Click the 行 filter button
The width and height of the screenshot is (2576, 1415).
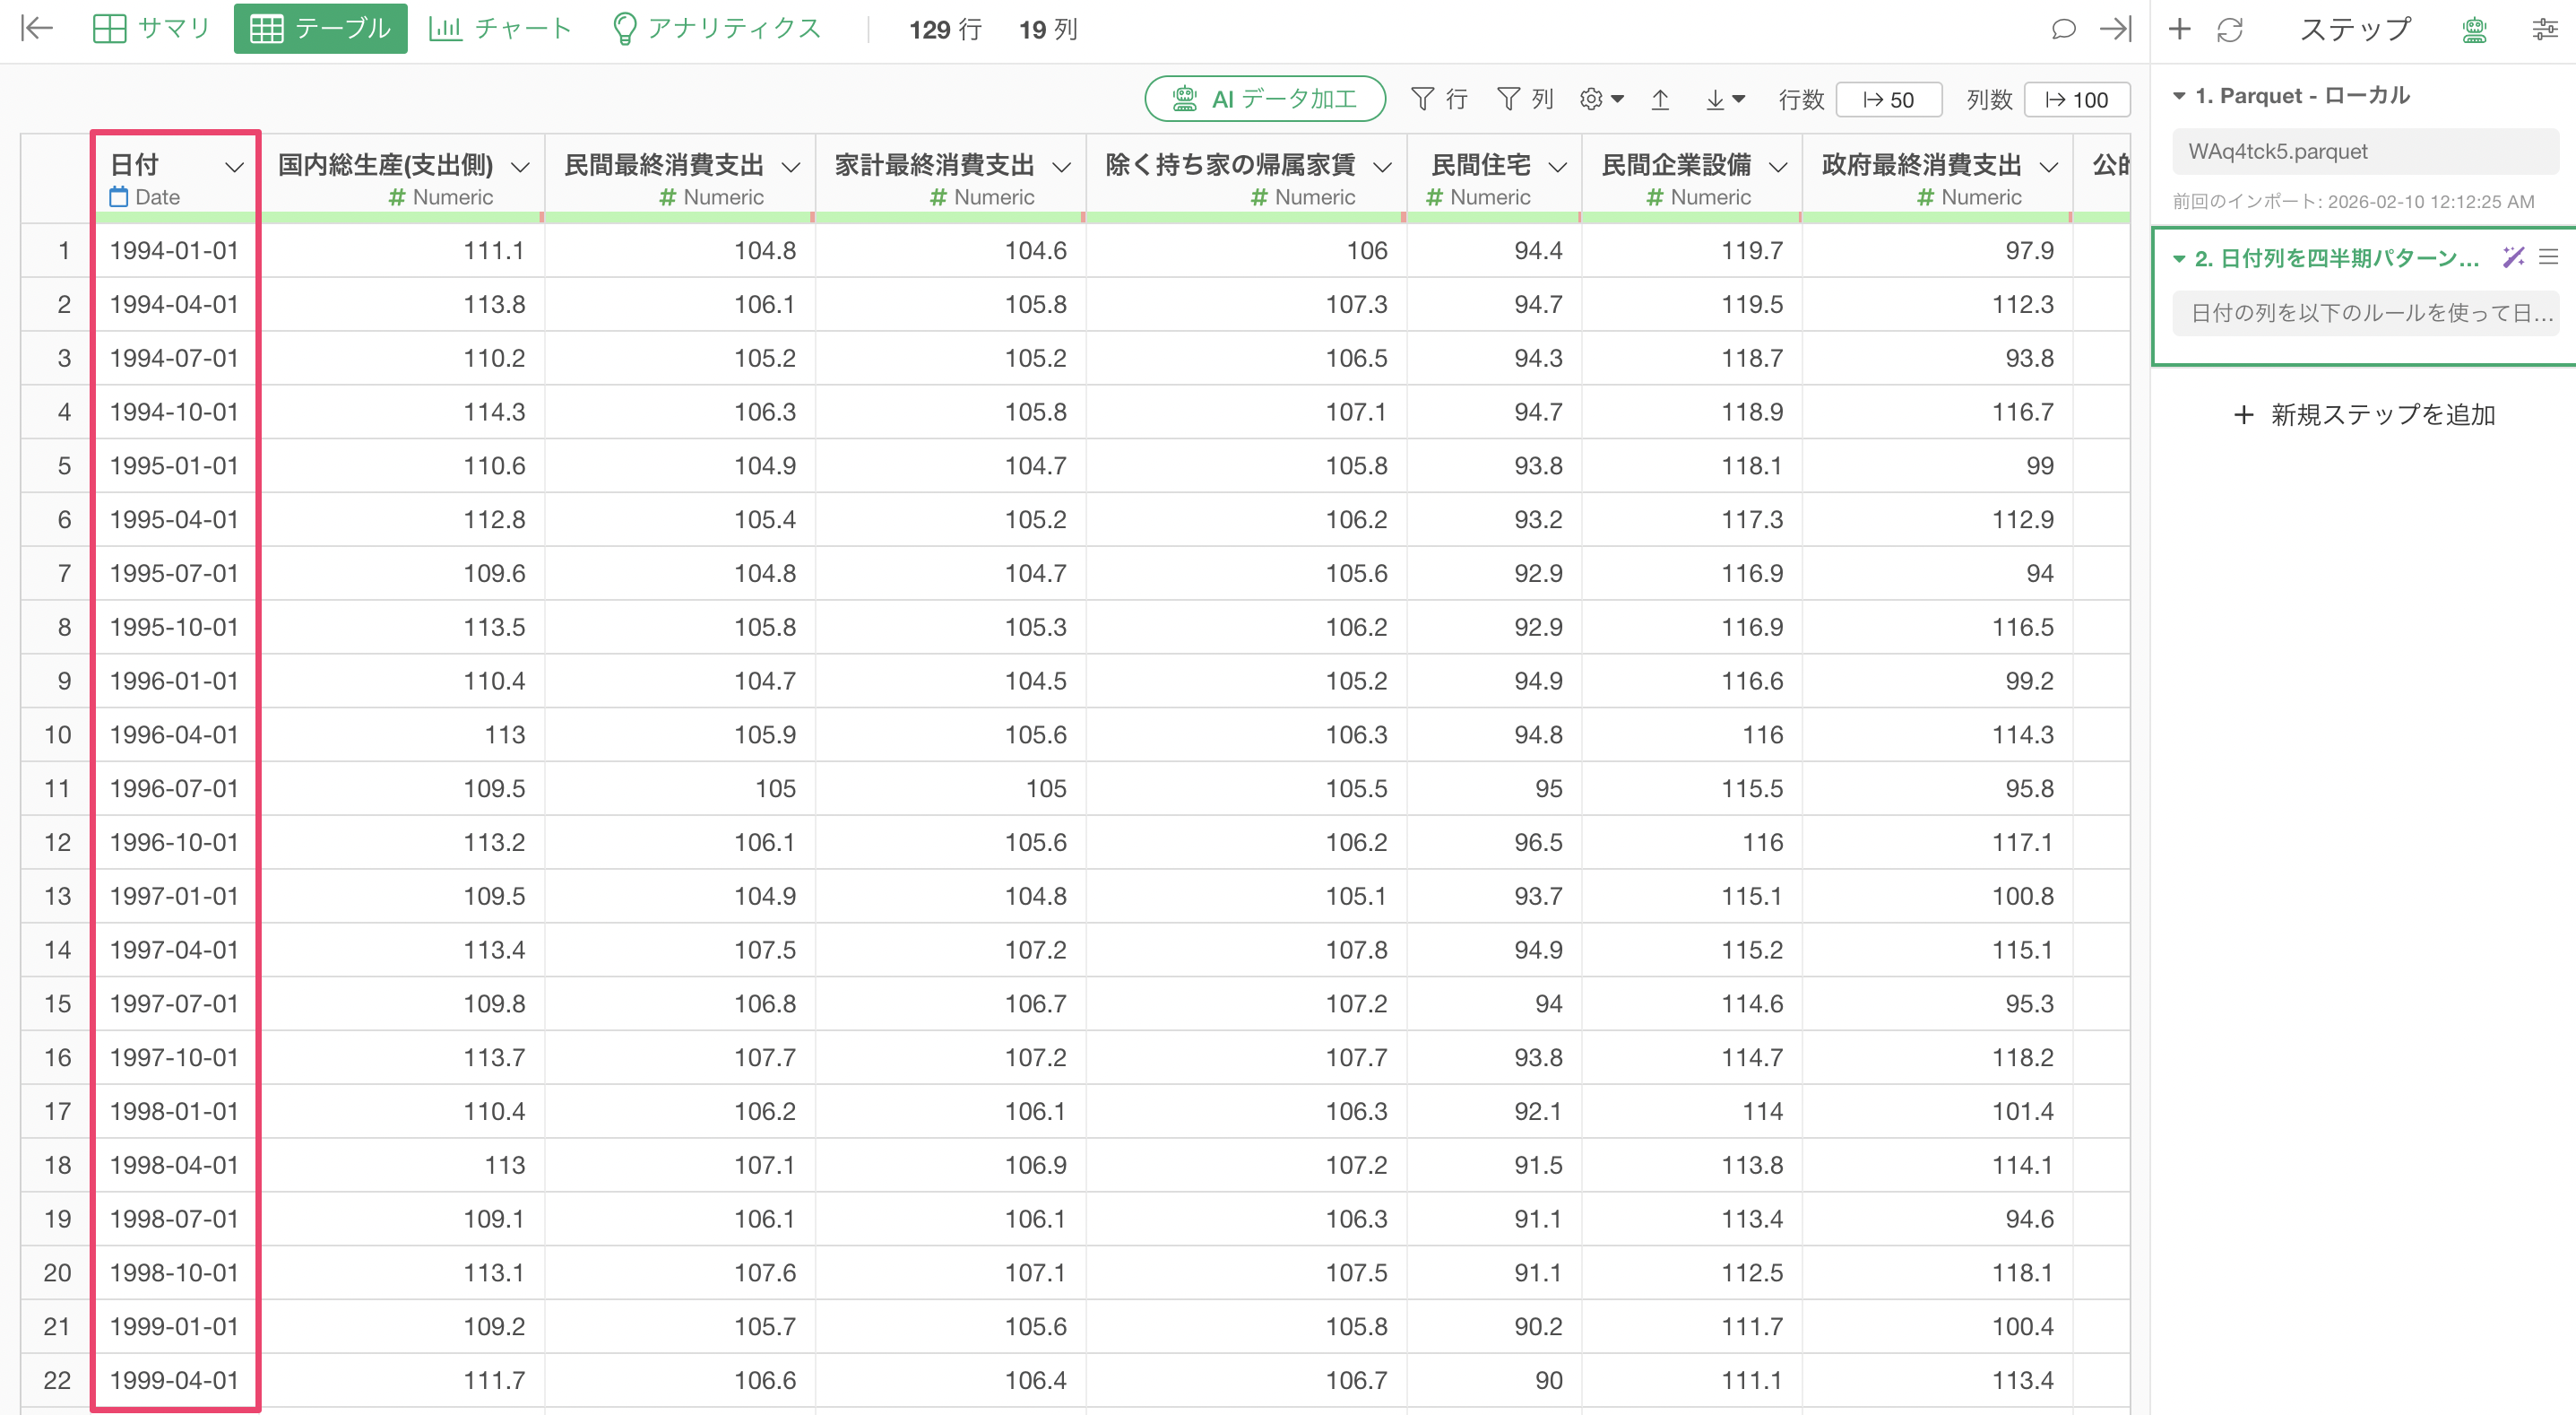click(1439, 99)
